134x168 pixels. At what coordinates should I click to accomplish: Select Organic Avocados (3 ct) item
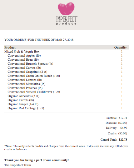[23, 96]
